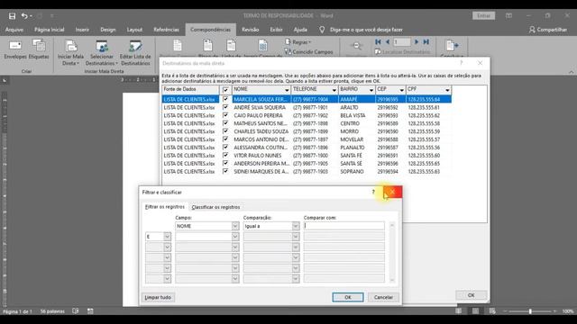Switch to the Página Inicial ribbon tab
The height and width of the screenshot is (324, 577).
coord(50,30)
